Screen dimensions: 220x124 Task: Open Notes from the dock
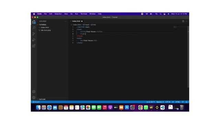(71, 107)
